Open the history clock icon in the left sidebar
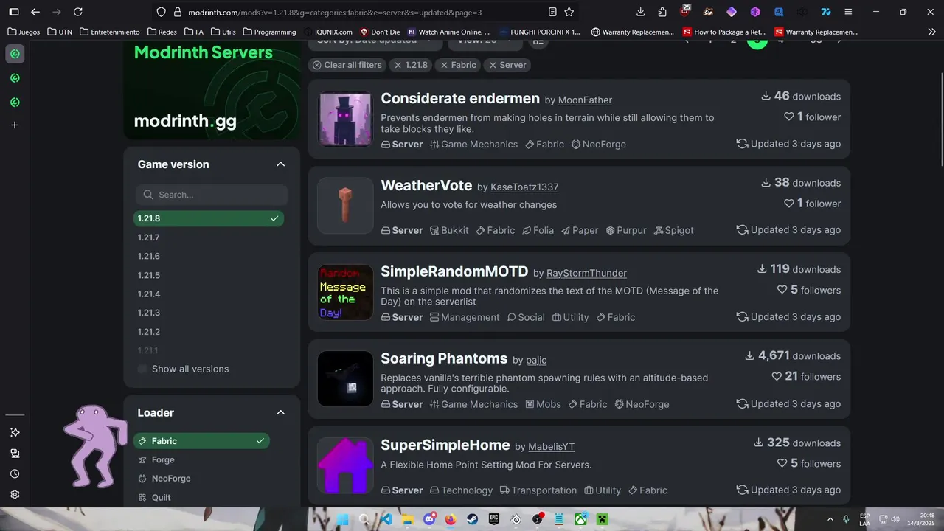The height and width of the screenshot is (531, 944). [x=14, y=473]
